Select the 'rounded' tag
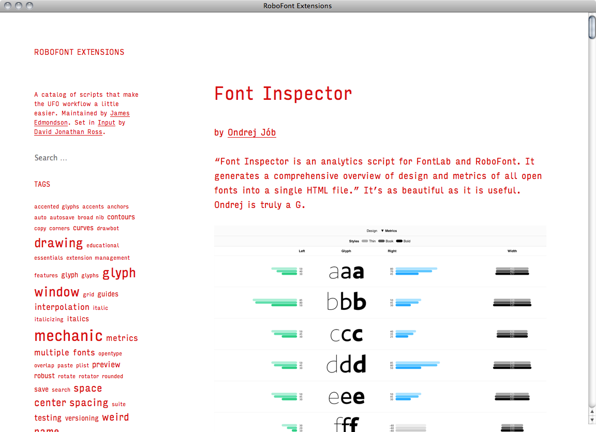596x432 pixels. [112, 376]
